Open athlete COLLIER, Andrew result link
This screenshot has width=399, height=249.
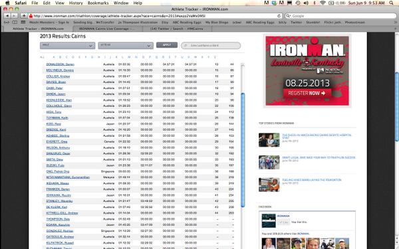(58, 76)
